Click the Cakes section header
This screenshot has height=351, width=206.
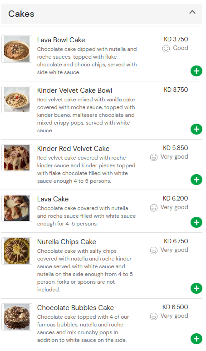point(102,14)
